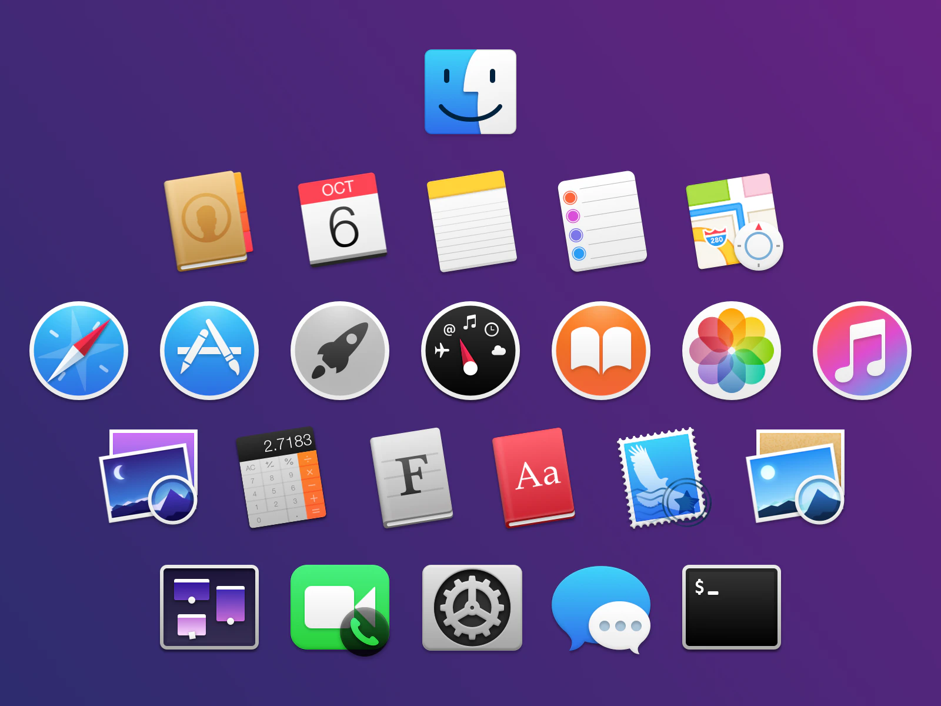This screenshot has height=706, width=941.
Task: Open the Photos app
Action: click(732, 350)
